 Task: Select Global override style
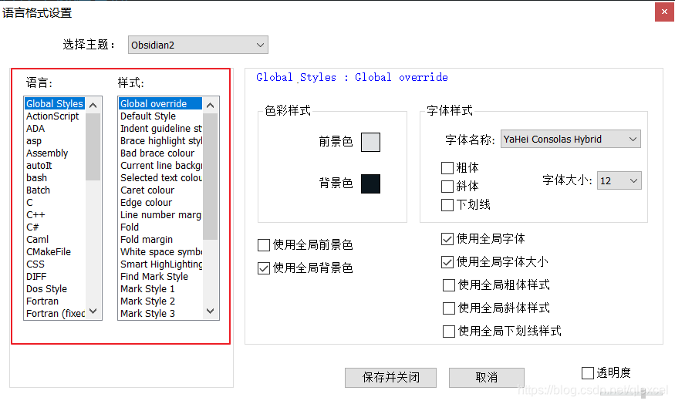(x=160, y=103)
